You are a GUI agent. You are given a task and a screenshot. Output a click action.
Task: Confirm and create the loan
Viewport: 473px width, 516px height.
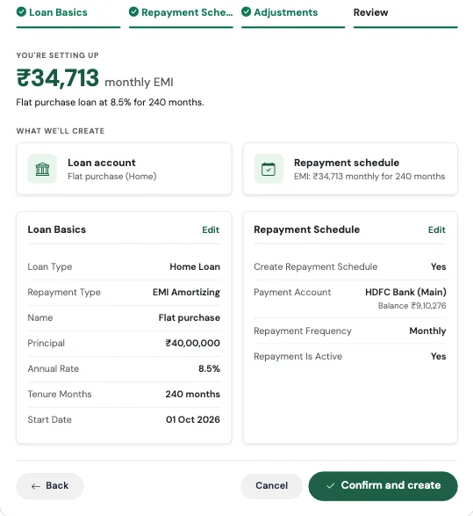coord(383,486)
